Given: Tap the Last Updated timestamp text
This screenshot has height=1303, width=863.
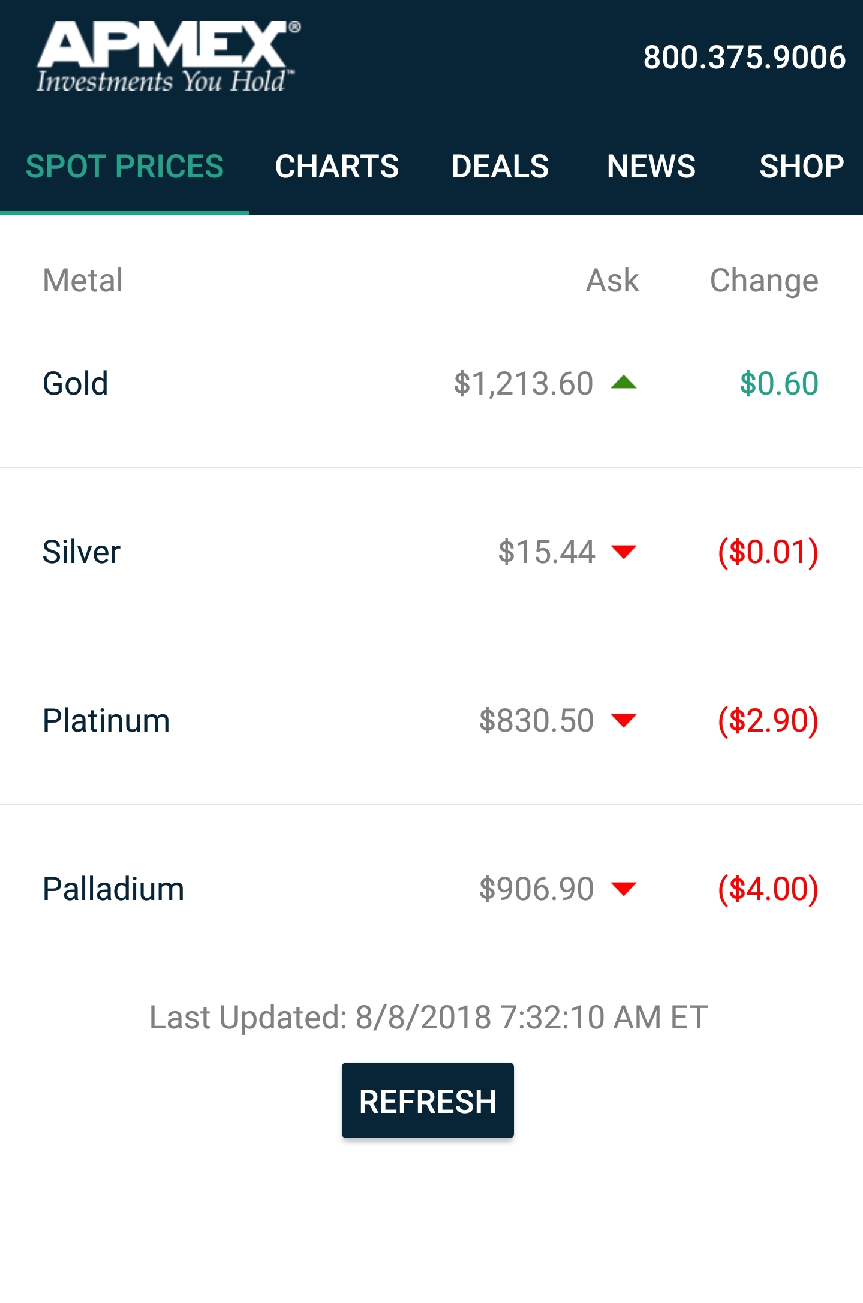Looking at the screenshot, I should pos(428,1017).
